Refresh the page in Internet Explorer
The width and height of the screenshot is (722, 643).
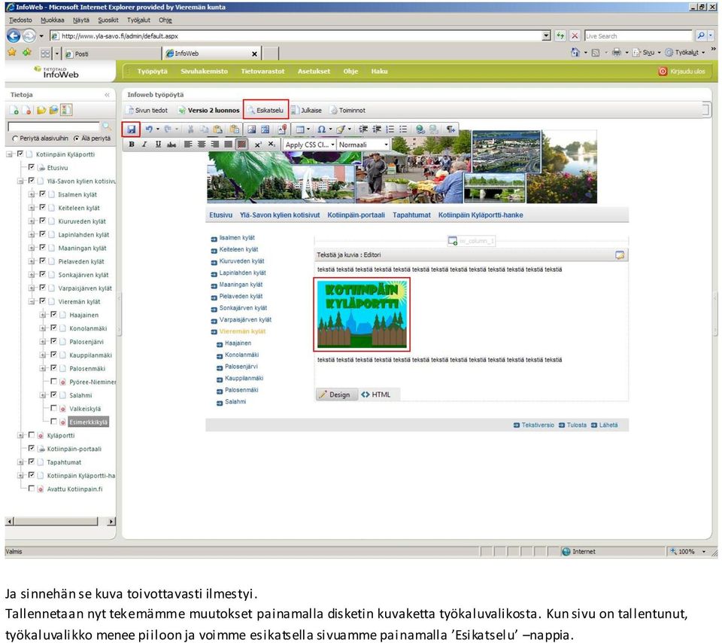click(560, 36)
